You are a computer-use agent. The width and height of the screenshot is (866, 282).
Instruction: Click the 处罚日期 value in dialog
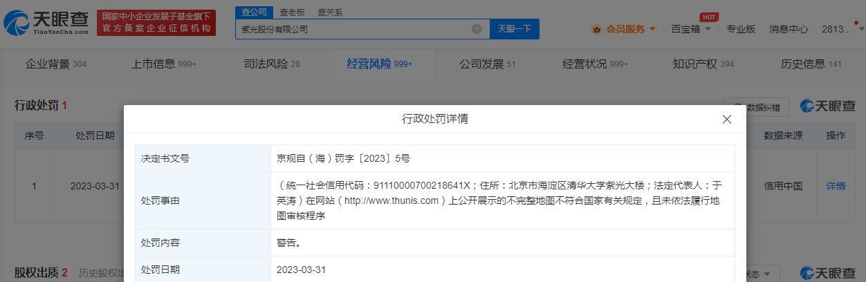tap(302, 270)
